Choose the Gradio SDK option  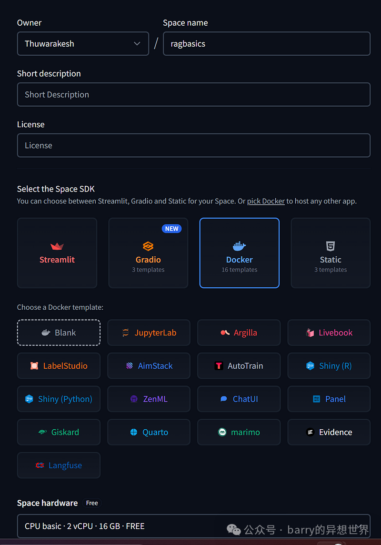pyautogui.click(x=148, y=253)
